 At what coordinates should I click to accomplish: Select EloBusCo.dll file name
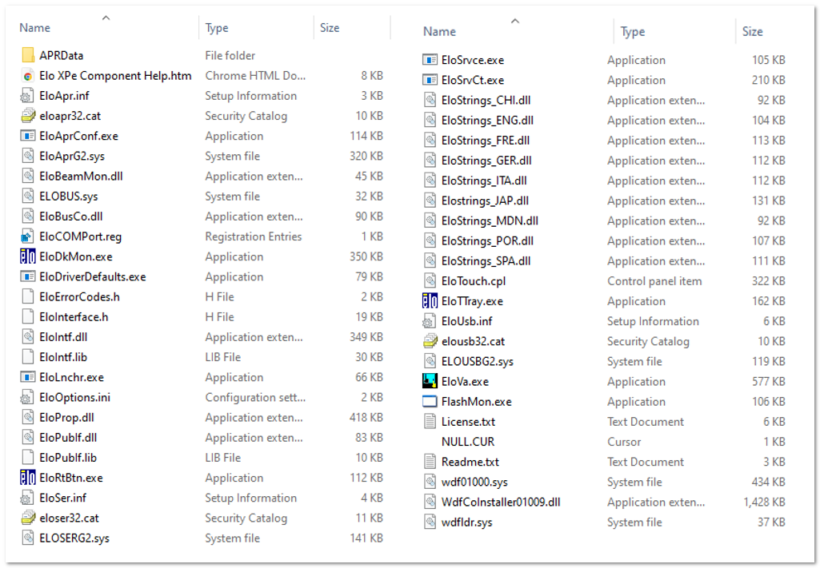point(70,216)
